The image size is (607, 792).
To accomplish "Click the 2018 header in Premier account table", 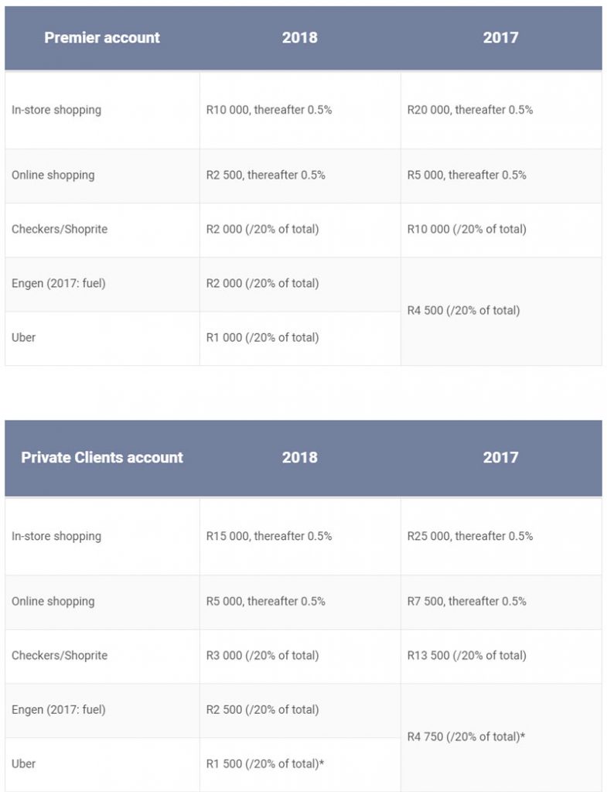I will pyautogui.click(x=299, y=38).
